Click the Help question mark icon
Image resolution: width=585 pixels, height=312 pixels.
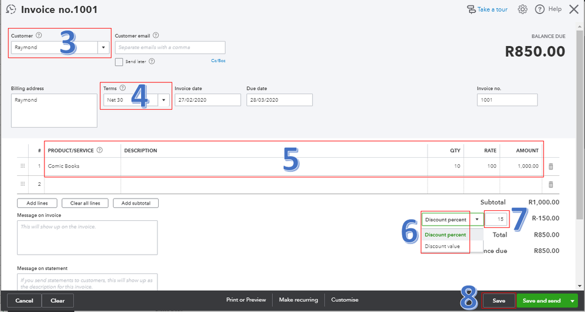pyautogui.click(x=539, y=9)
